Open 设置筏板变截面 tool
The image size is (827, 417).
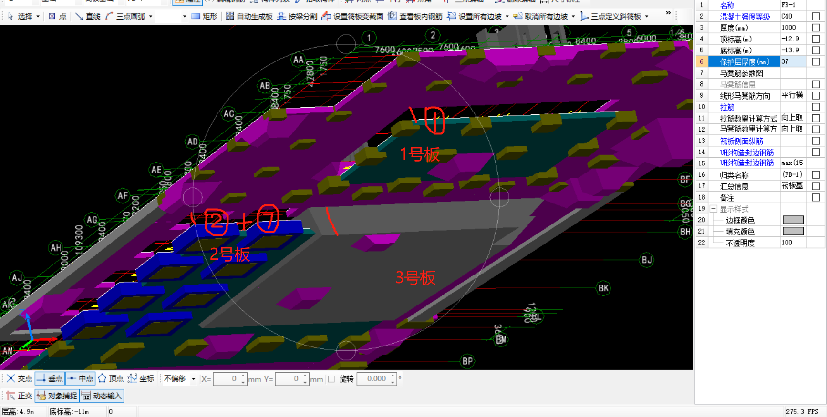tap(352, 16)
